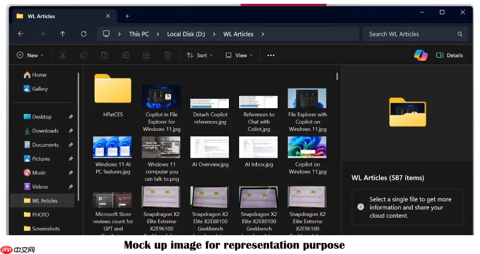Viewport: 480px width, 254px height.
Task: Open the View dropdown
Action: (x=239, y=55)
